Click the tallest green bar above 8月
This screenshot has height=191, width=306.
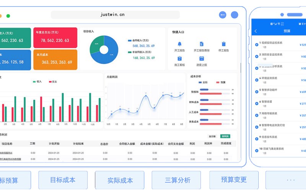click(63, 107)
